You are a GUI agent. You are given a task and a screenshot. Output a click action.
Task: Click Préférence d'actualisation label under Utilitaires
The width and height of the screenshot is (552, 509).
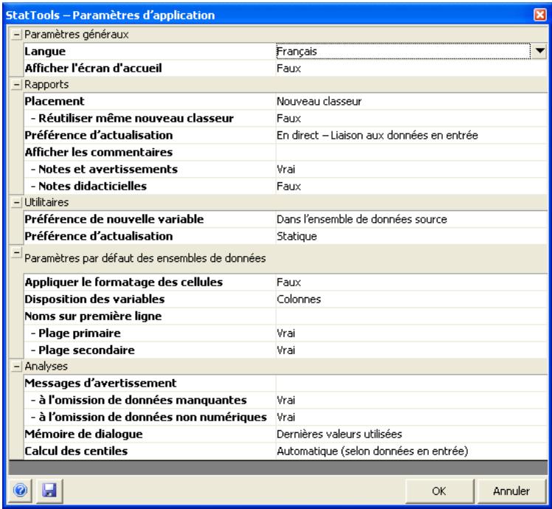(x=99, y=236)
